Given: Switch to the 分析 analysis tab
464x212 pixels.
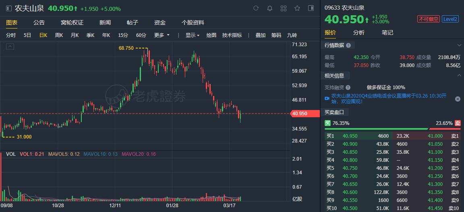Looking at the screenshot, I should pyautogui.click(x=358, y=33).
